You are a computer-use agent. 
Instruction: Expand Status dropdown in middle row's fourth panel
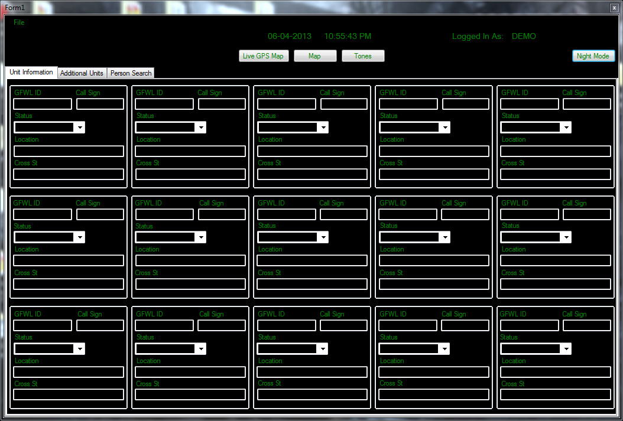tap(444, 237)
